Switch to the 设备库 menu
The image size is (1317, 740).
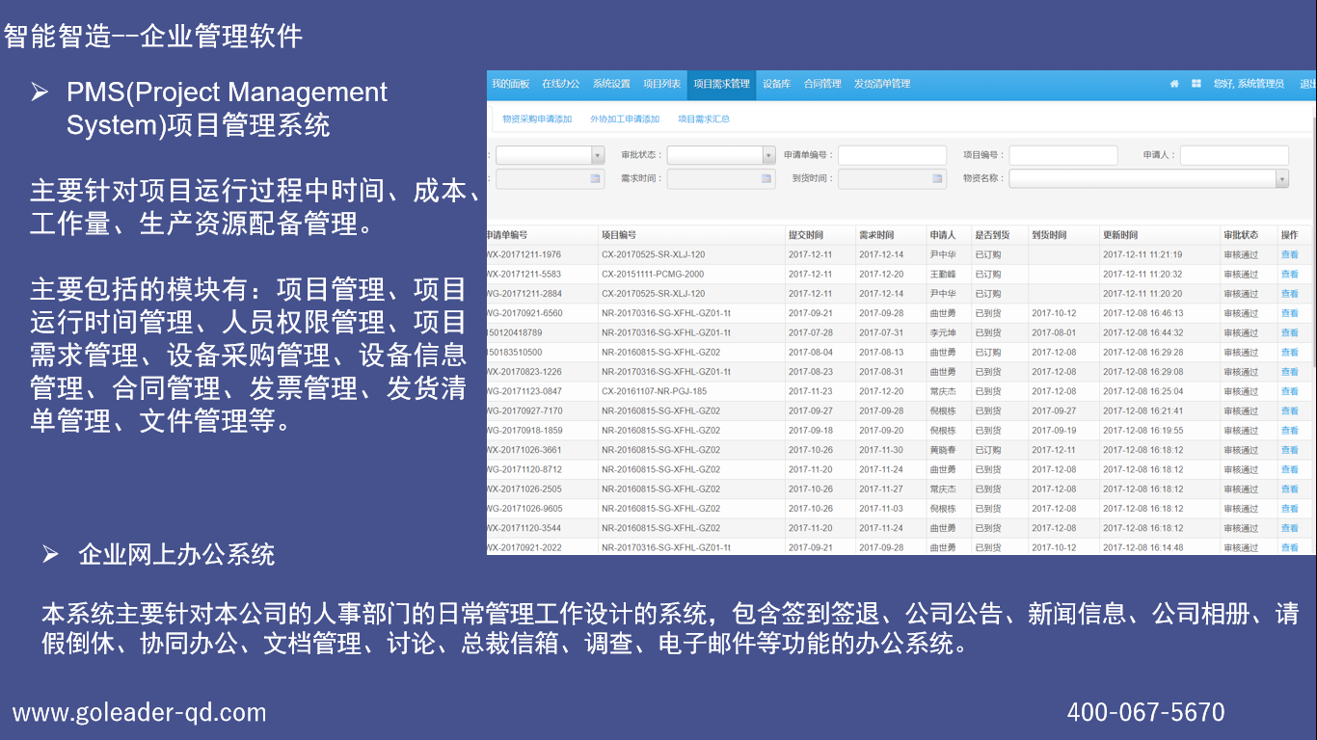776,84
